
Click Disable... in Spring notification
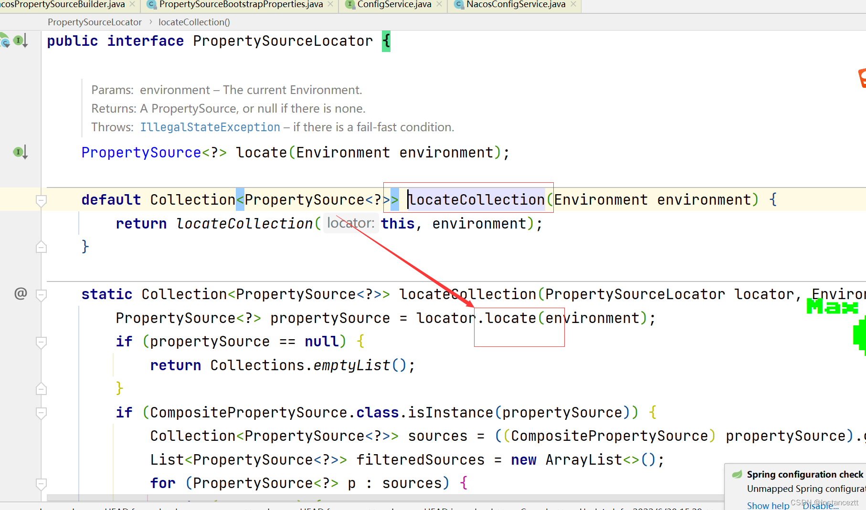[x=821, y=506]
